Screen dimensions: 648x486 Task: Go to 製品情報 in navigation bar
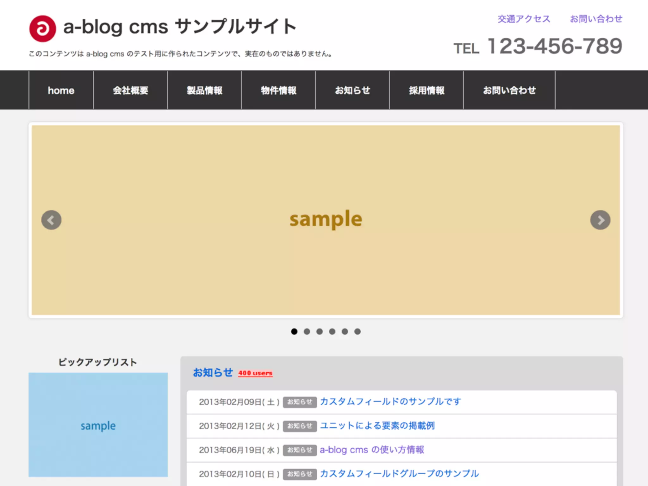204,90
